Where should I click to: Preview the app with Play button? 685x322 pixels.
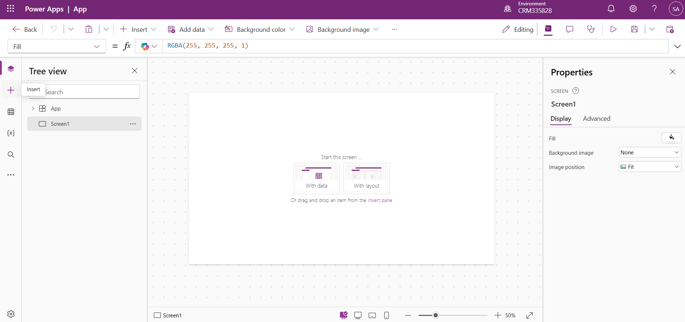coord(613,29)
